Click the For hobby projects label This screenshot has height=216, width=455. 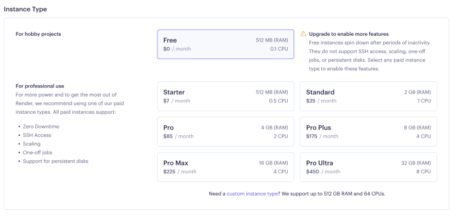pyautogui.click(x=38, y=34)
